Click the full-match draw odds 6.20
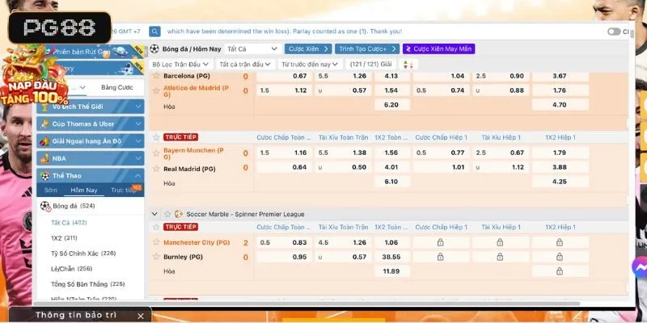Screen dimensions: 647x323 click(392, 105)
